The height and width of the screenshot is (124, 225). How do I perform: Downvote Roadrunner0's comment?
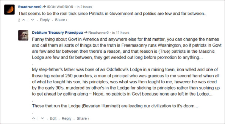point(33,20)
